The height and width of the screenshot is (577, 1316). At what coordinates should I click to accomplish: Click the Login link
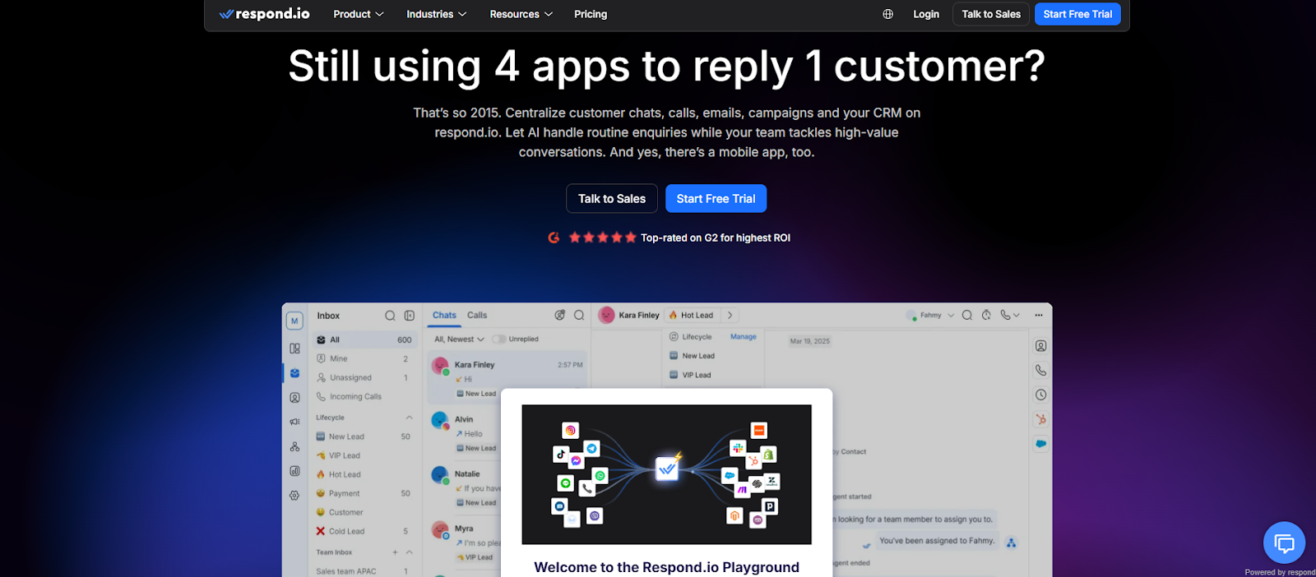pyautogui.click(x=926, y=14)
